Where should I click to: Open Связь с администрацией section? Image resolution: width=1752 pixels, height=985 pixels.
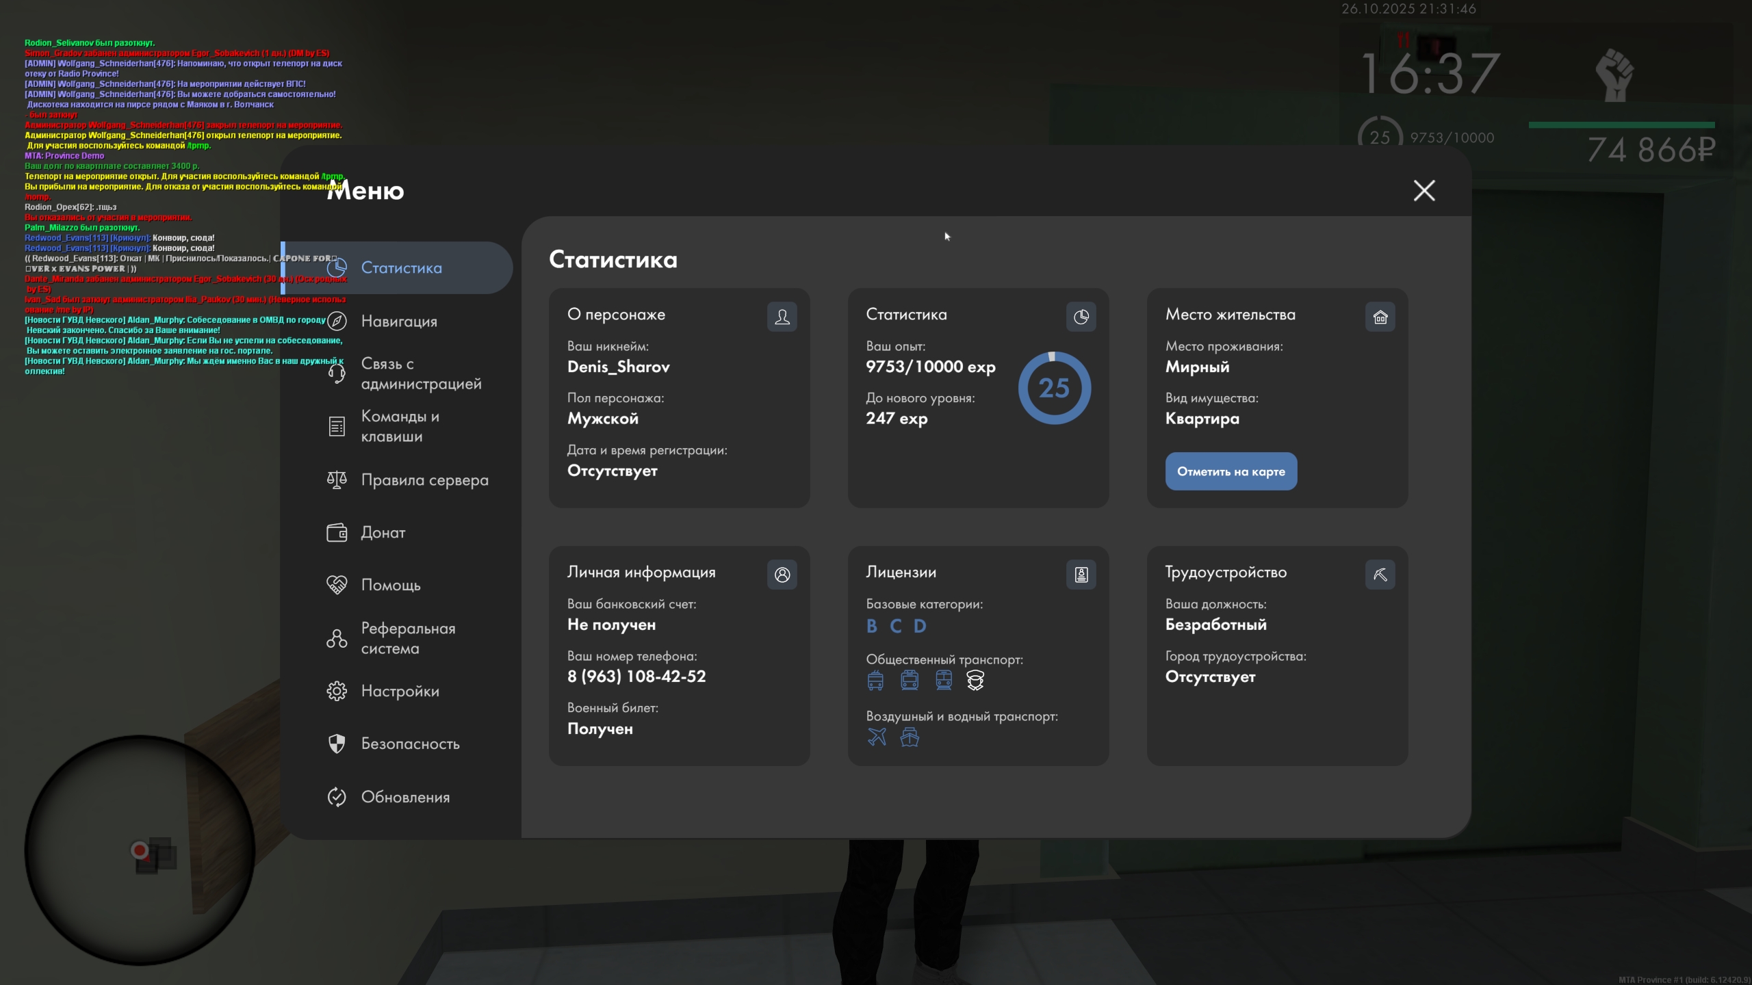click(x=420, y=373)
